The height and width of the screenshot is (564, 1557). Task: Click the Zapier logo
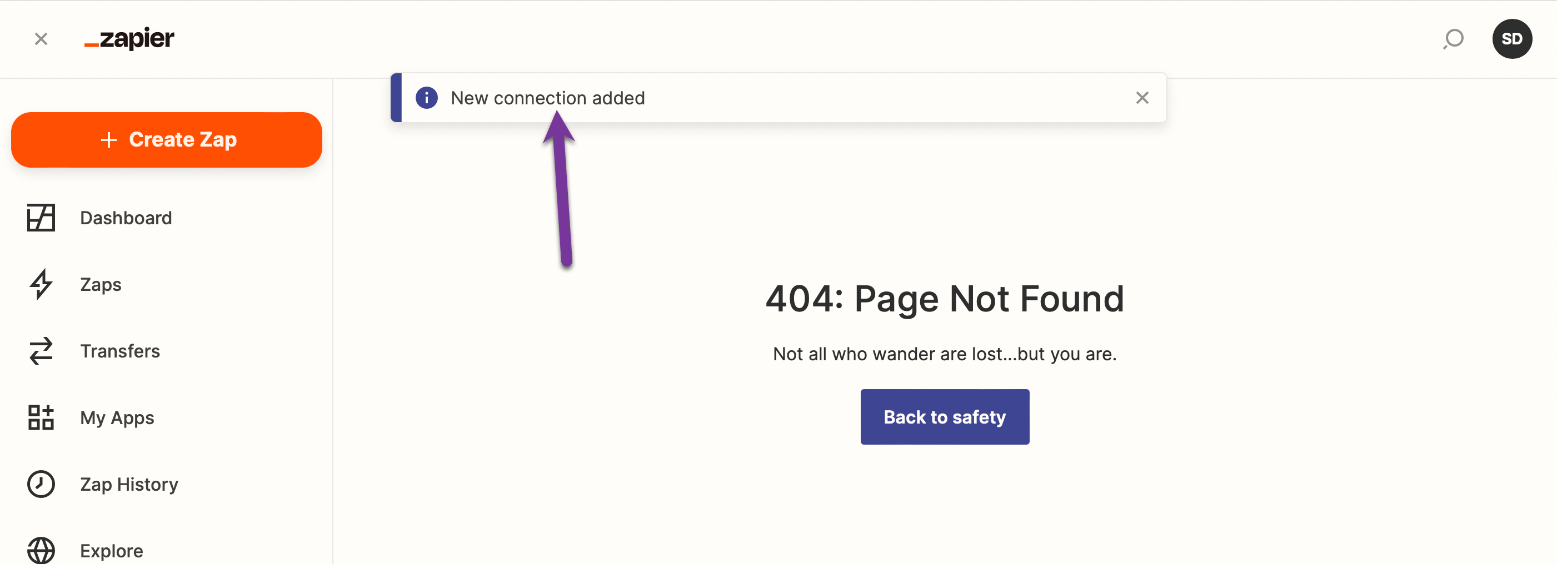129,39
